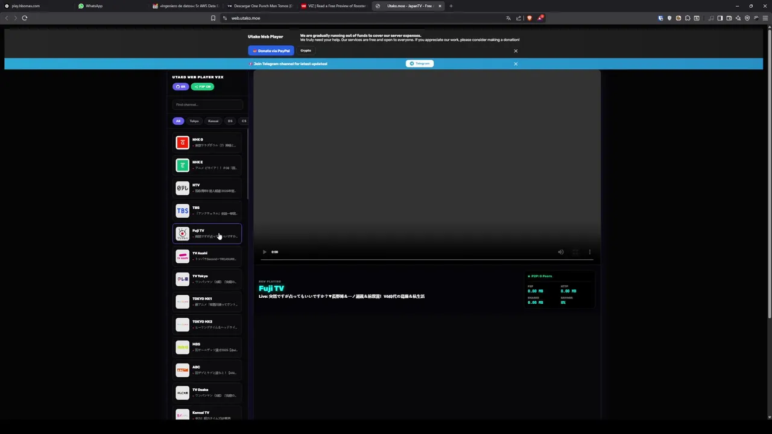Open the NHK E channel

[207, 165]
